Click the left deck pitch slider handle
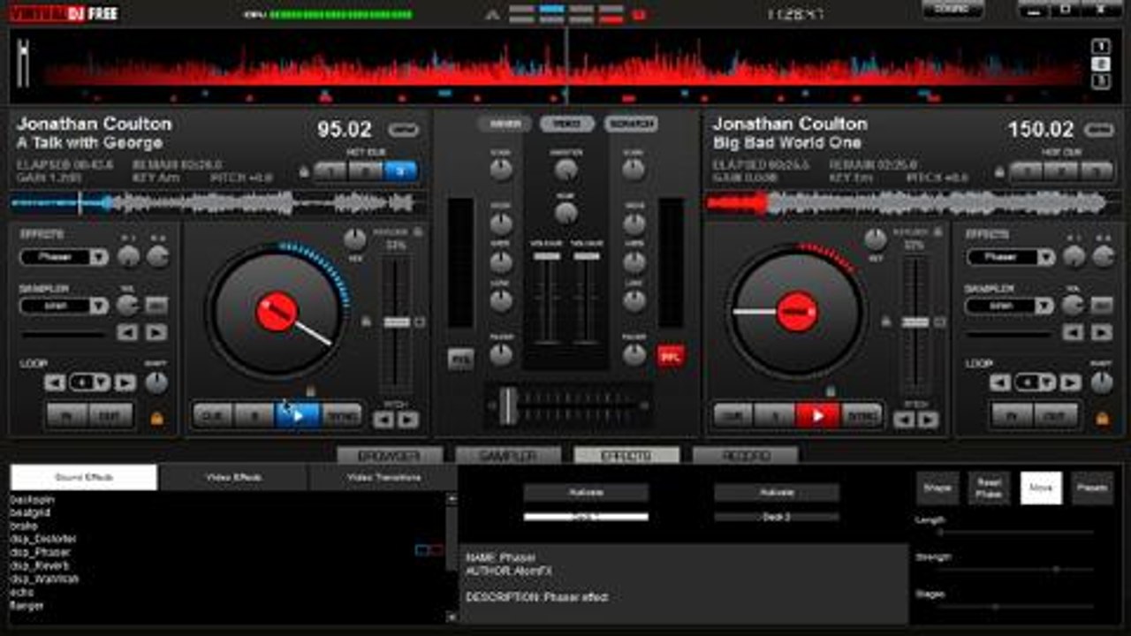The width and height of the screenshot is (1131, 636). 397,322
